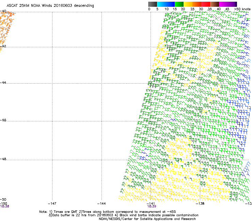
Task: Click the longitude label '-138'
Action: pyautogui.click(x=200, y=204)
